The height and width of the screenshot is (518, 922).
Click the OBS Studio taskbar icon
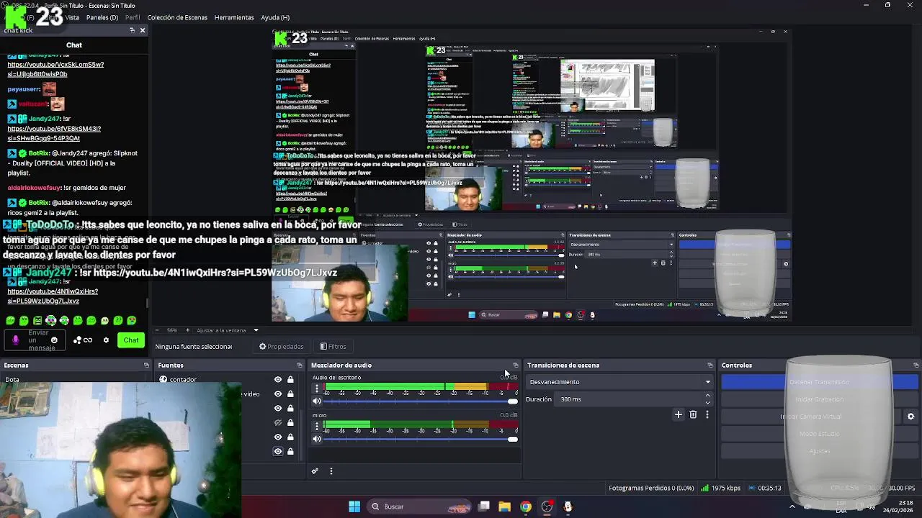547,506
